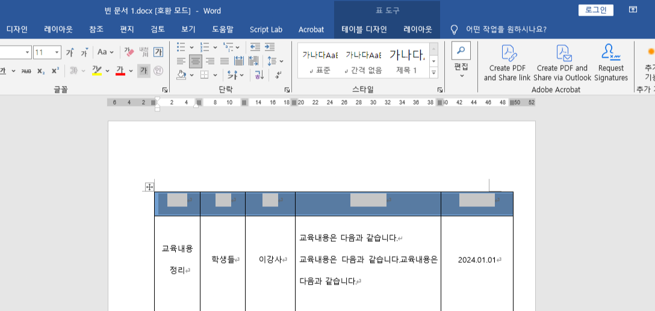The image size is (655, 311).
Task: Click Request Signatures
Action: coord(610,63)
